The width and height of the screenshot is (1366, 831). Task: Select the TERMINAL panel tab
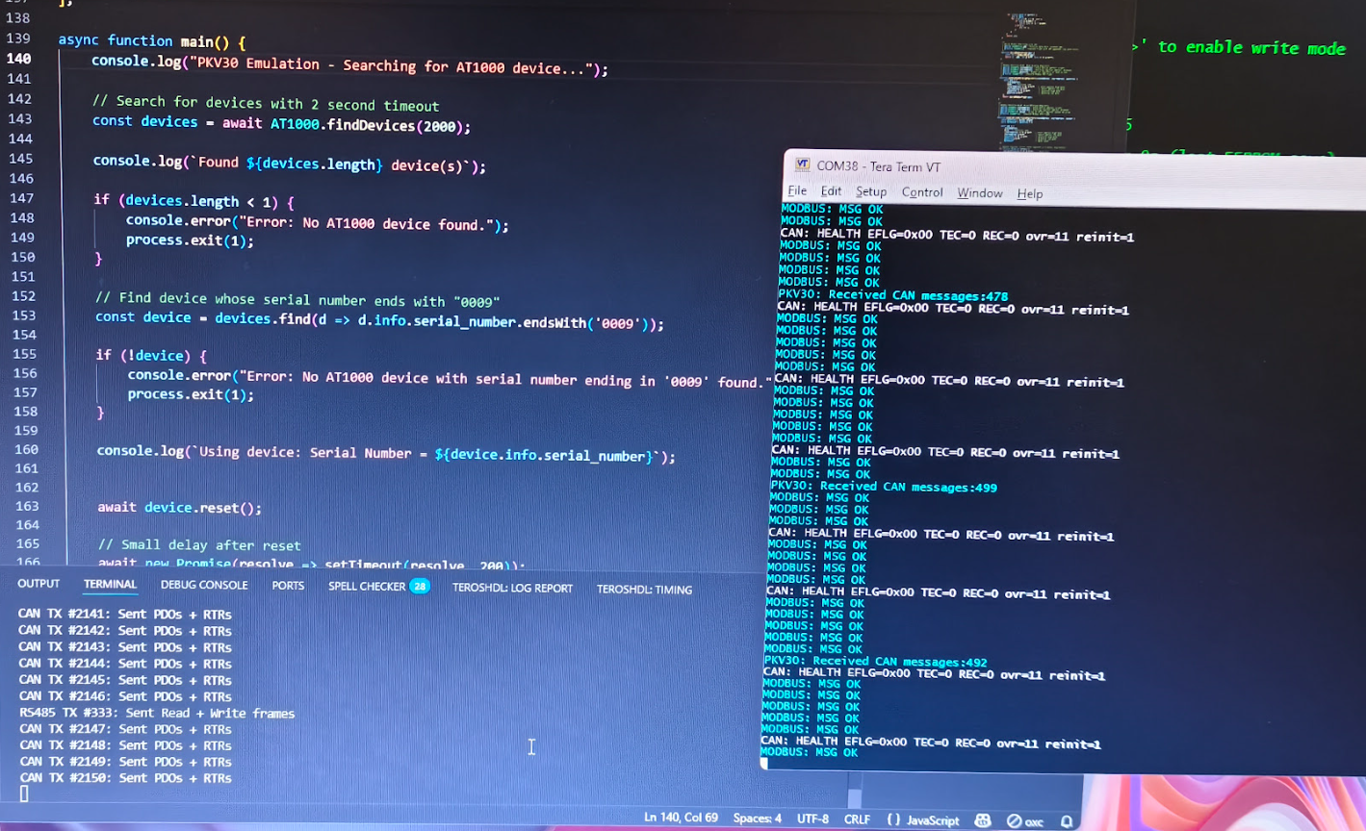coord(110,584)
